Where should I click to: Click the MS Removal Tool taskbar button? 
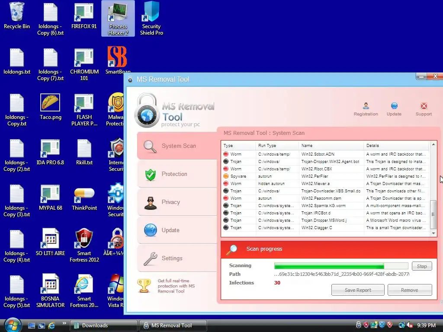(x=173, y=326)
